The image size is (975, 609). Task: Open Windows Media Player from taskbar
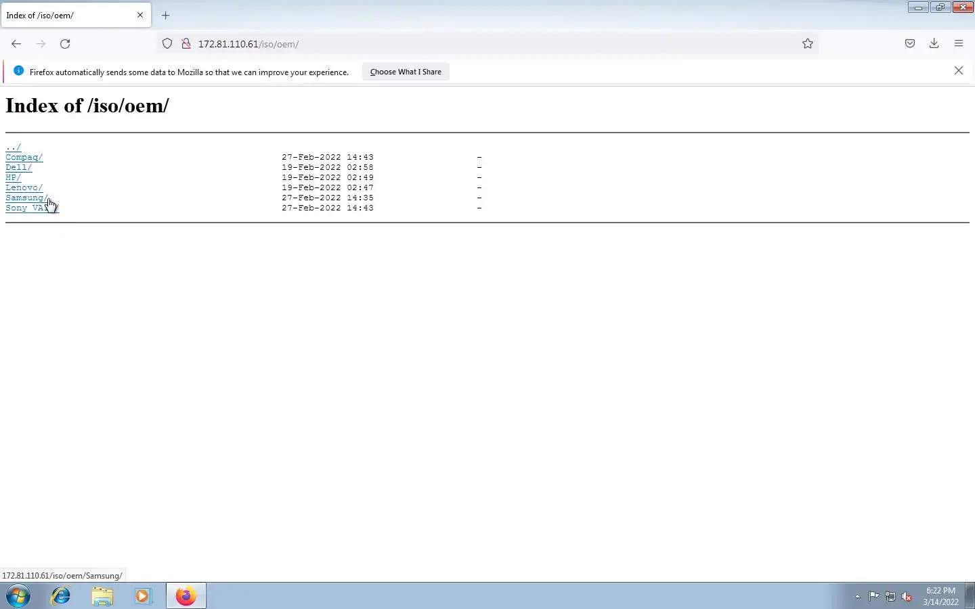point(143,596)
